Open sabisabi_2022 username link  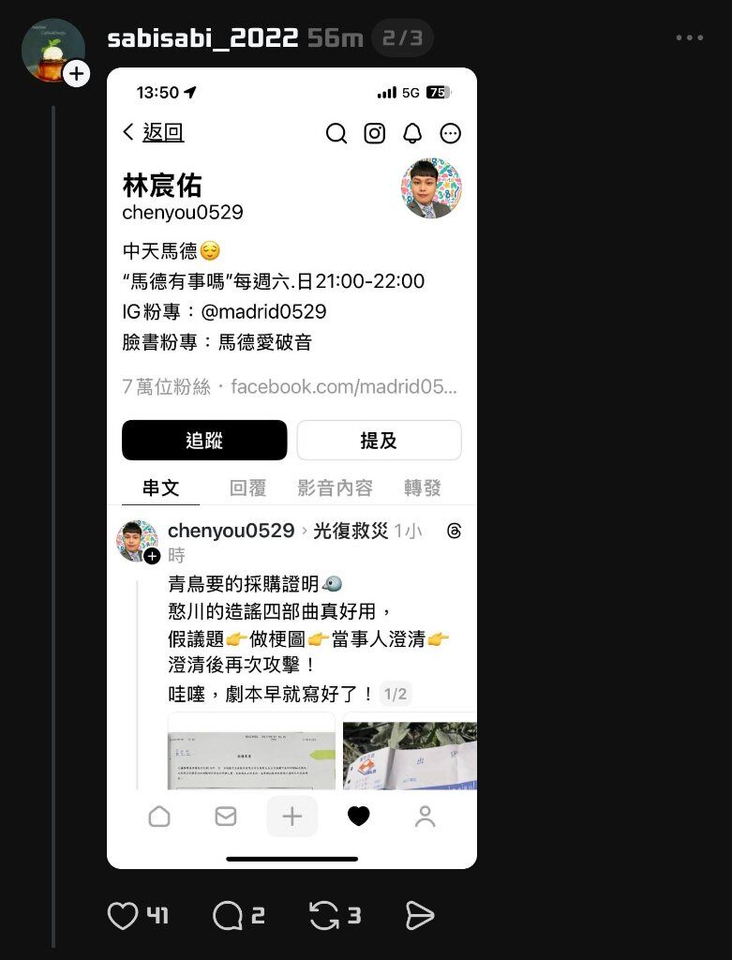[x=202, y=37]
